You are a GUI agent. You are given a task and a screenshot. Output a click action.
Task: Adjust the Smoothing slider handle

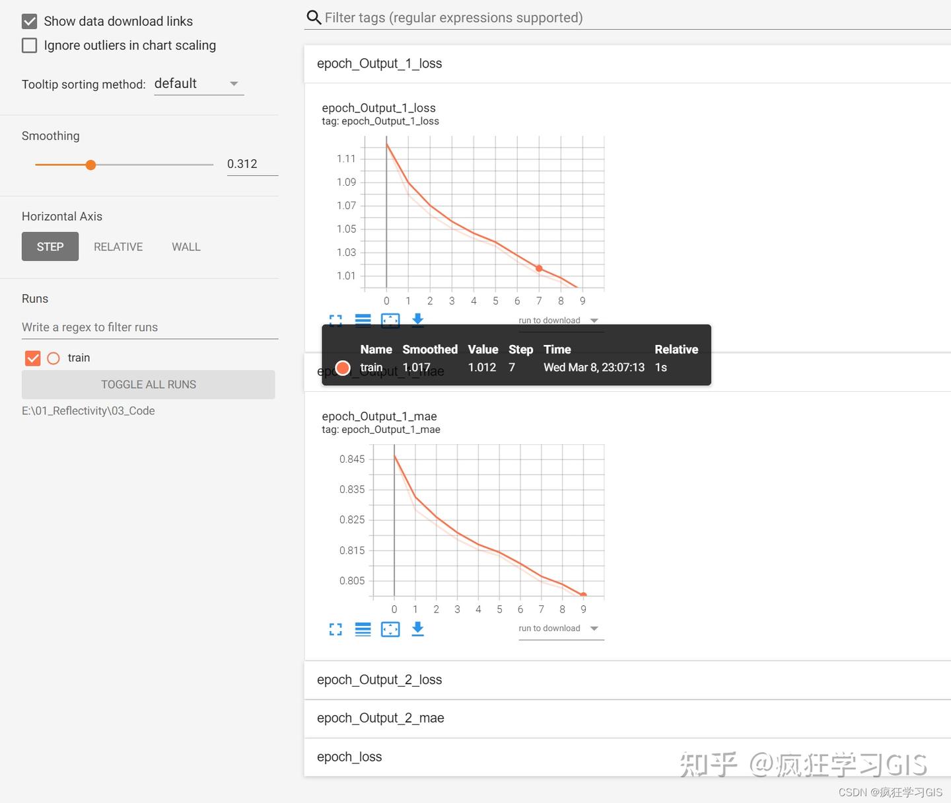[90, 165]
